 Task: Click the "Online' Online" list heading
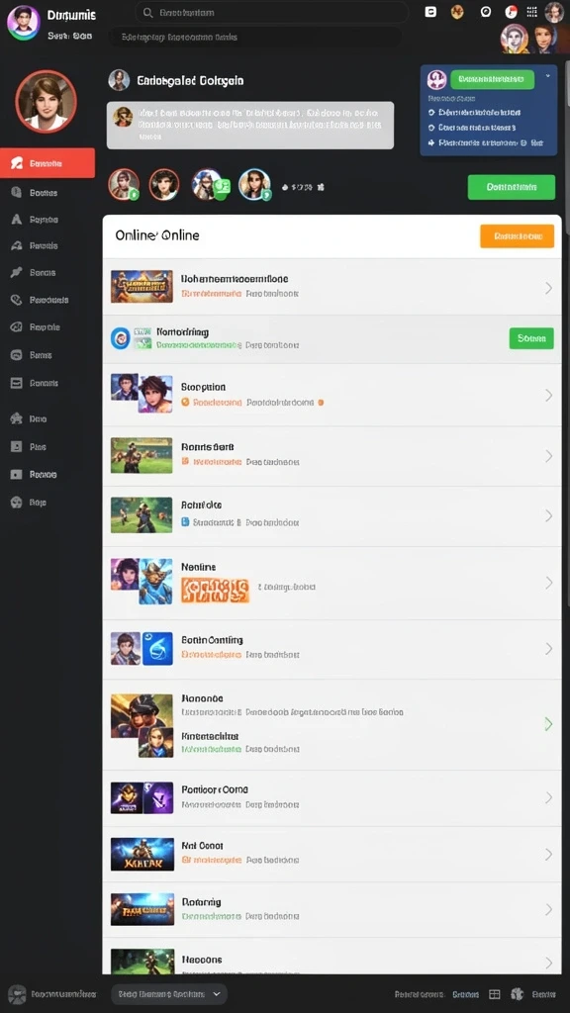coord(157,235)
